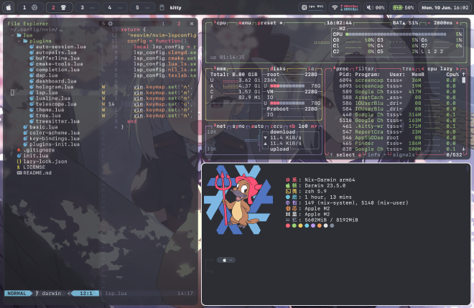Close the nvim buffer tab with X
474x308 pixels.
191,24
